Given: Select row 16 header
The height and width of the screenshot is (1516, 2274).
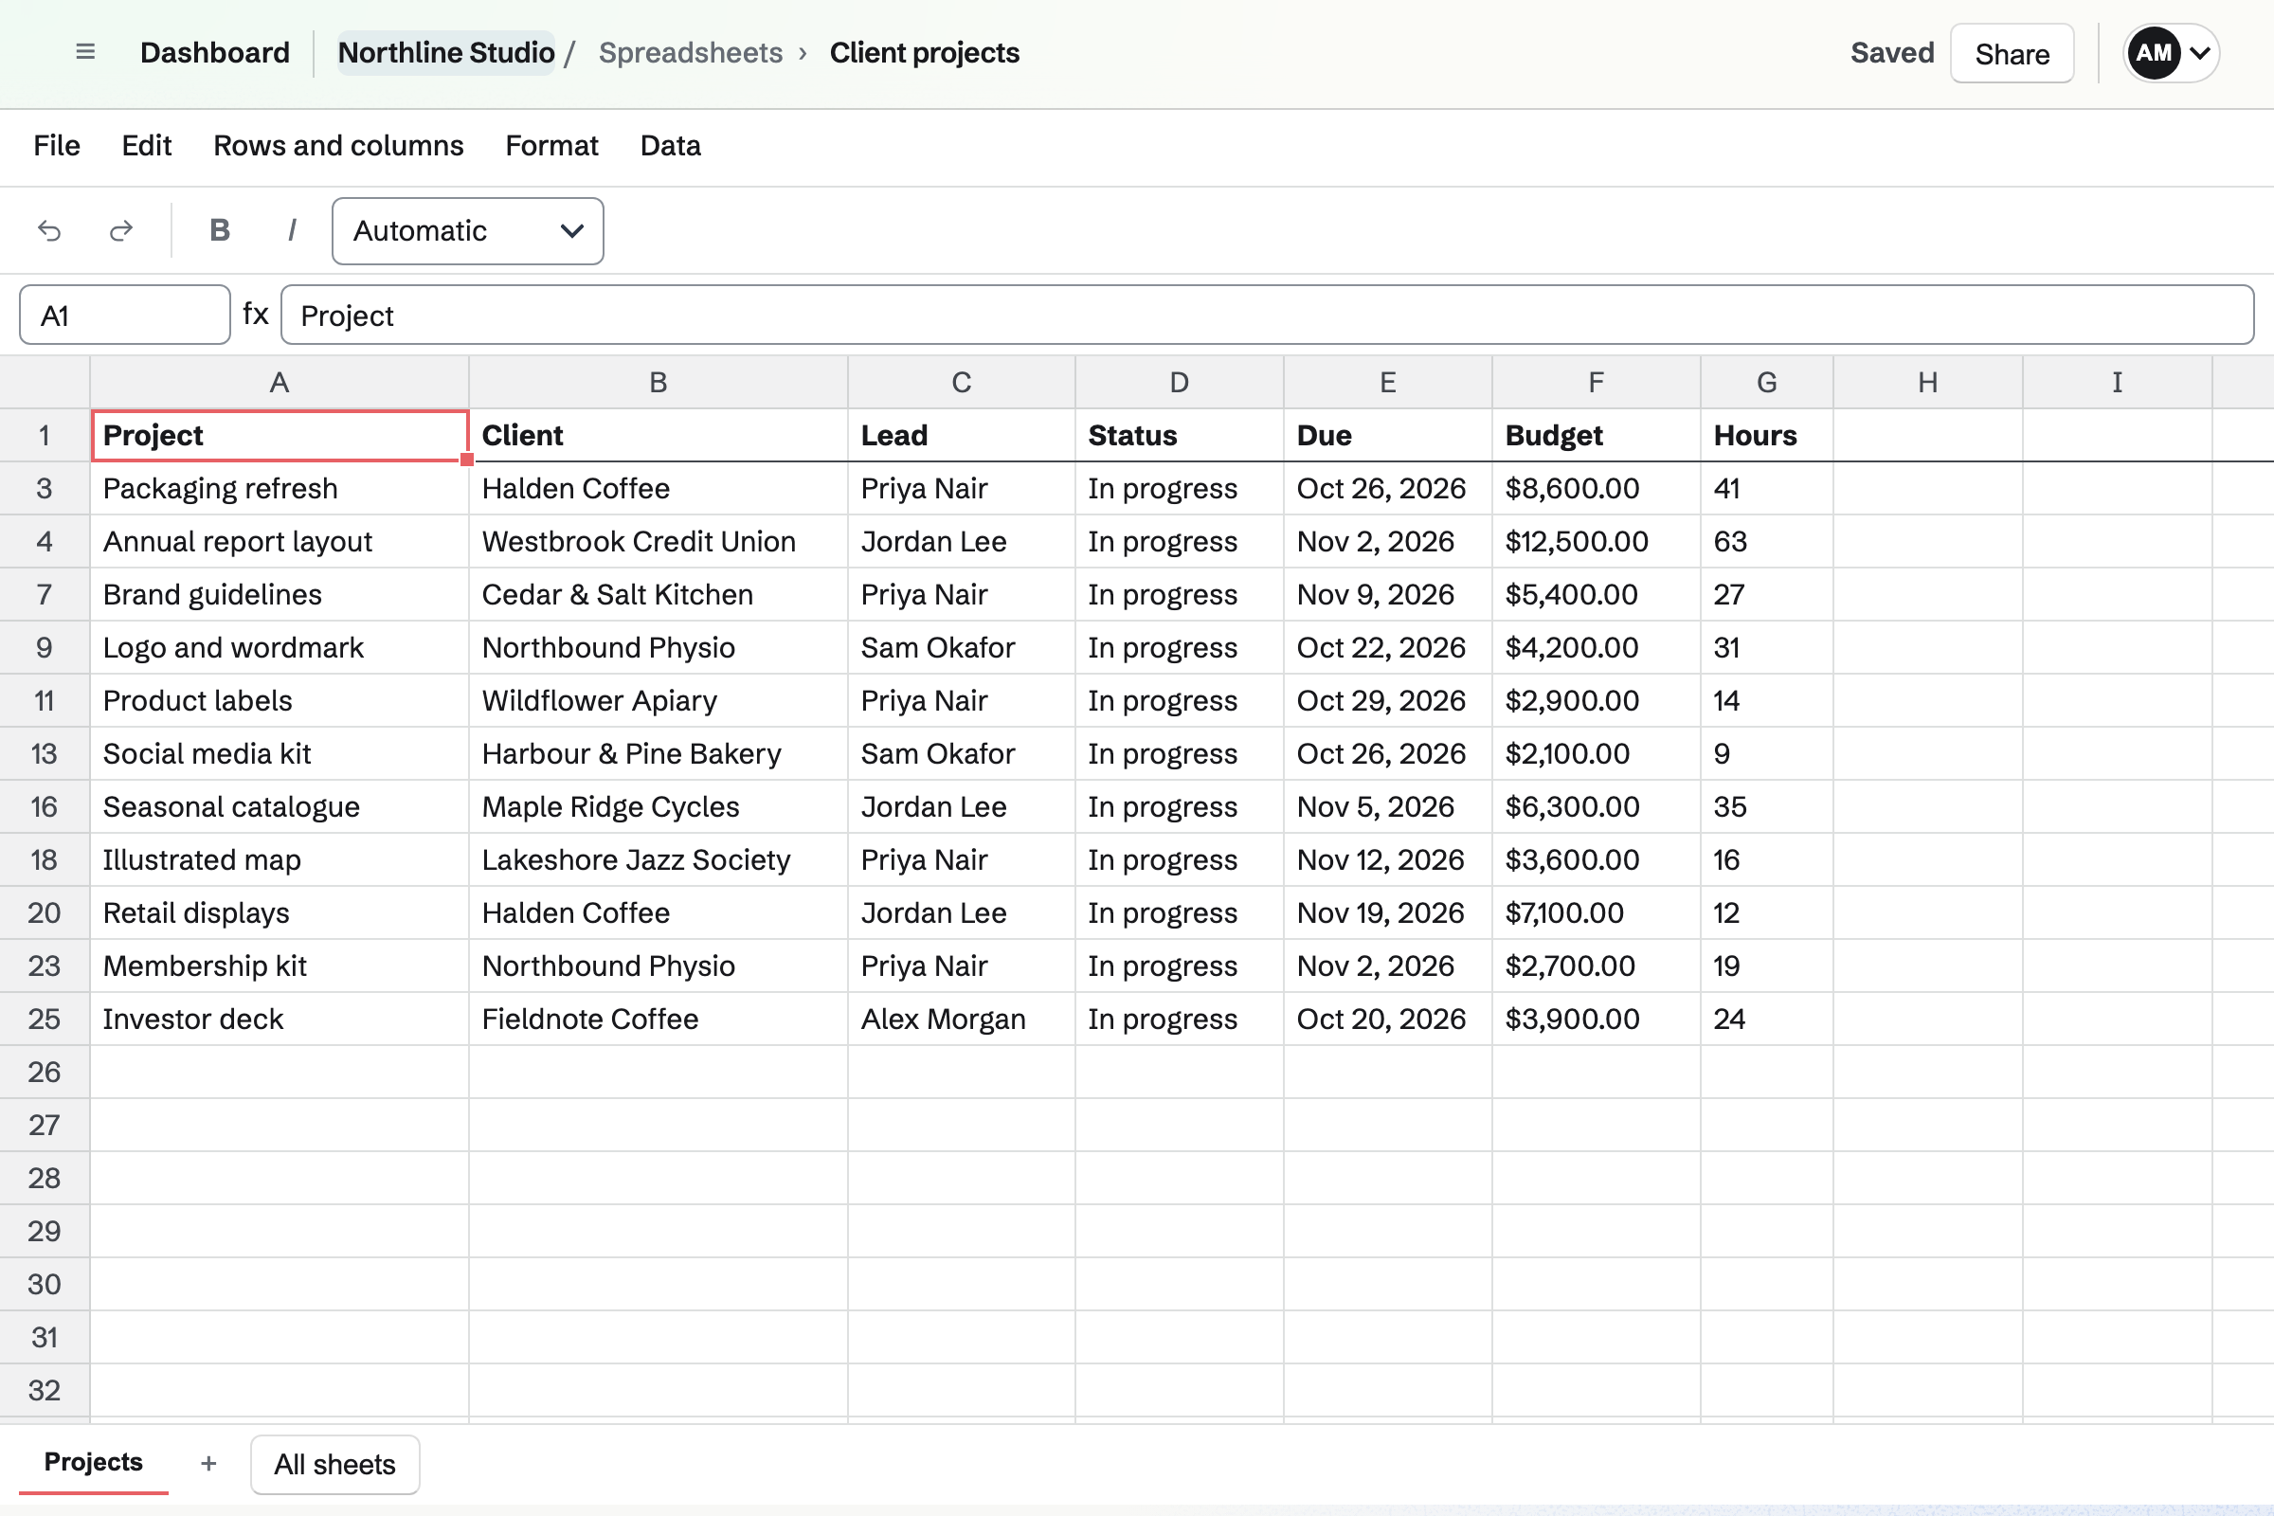Looking at the screenshot, I should pyautogui.click(x=45, y=806).
